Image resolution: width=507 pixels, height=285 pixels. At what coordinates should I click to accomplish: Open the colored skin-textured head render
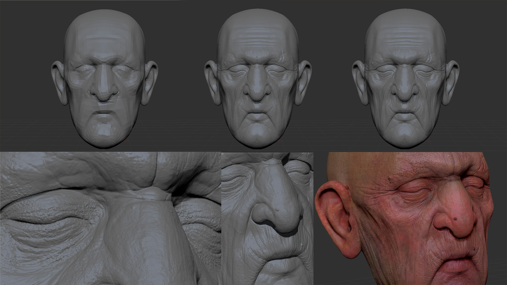(x=404, y=218)
